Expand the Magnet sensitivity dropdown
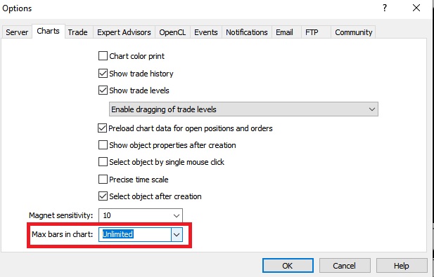The height and width of the screenshot is (277, 434). pyautogui.click(x=177, y=215)
